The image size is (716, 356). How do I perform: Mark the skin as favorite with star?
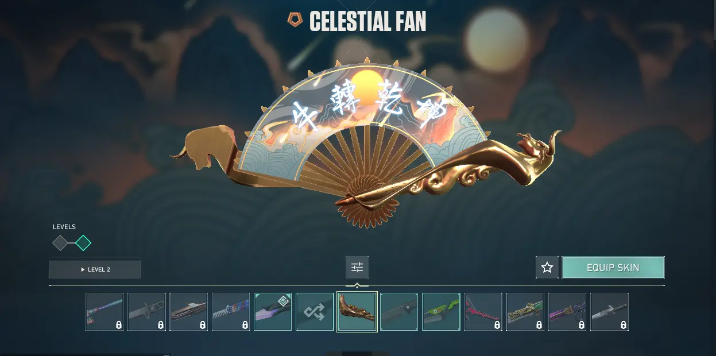tap(547, 268)
